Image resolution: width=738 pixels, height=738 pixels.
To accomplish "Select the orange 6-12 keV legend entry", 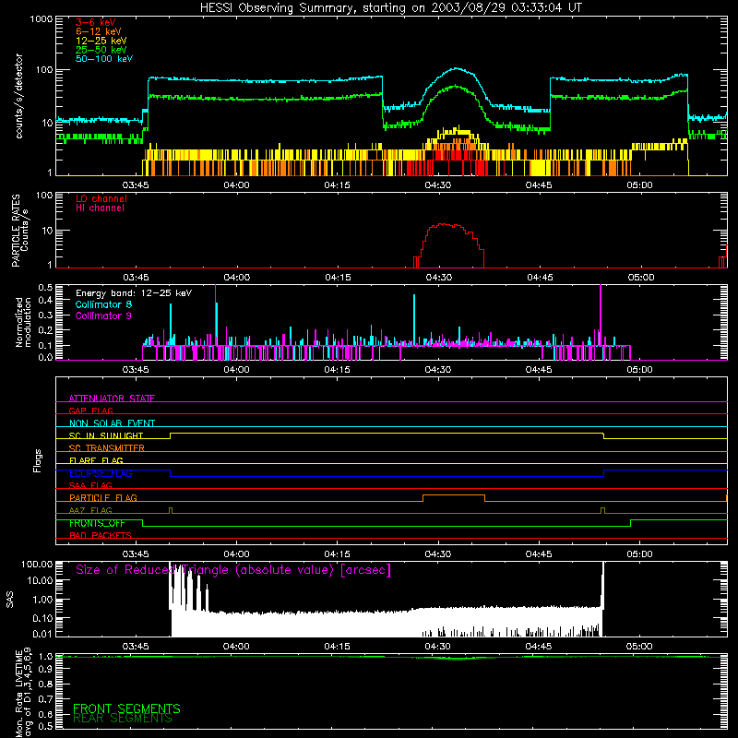I will (99, 31).
